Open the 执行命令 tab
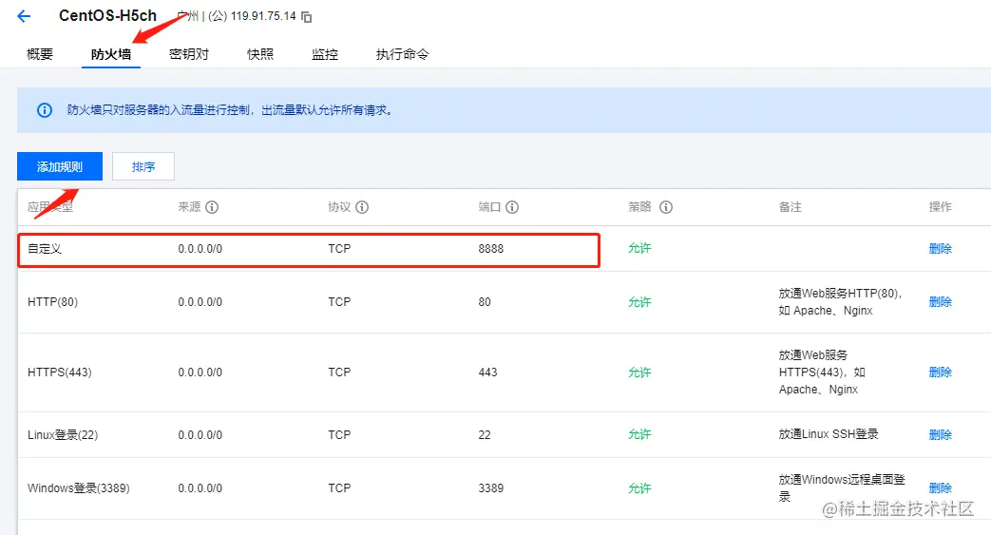This screenshot has width=991, height=535. pyautogui.click(x=403, y=54)
